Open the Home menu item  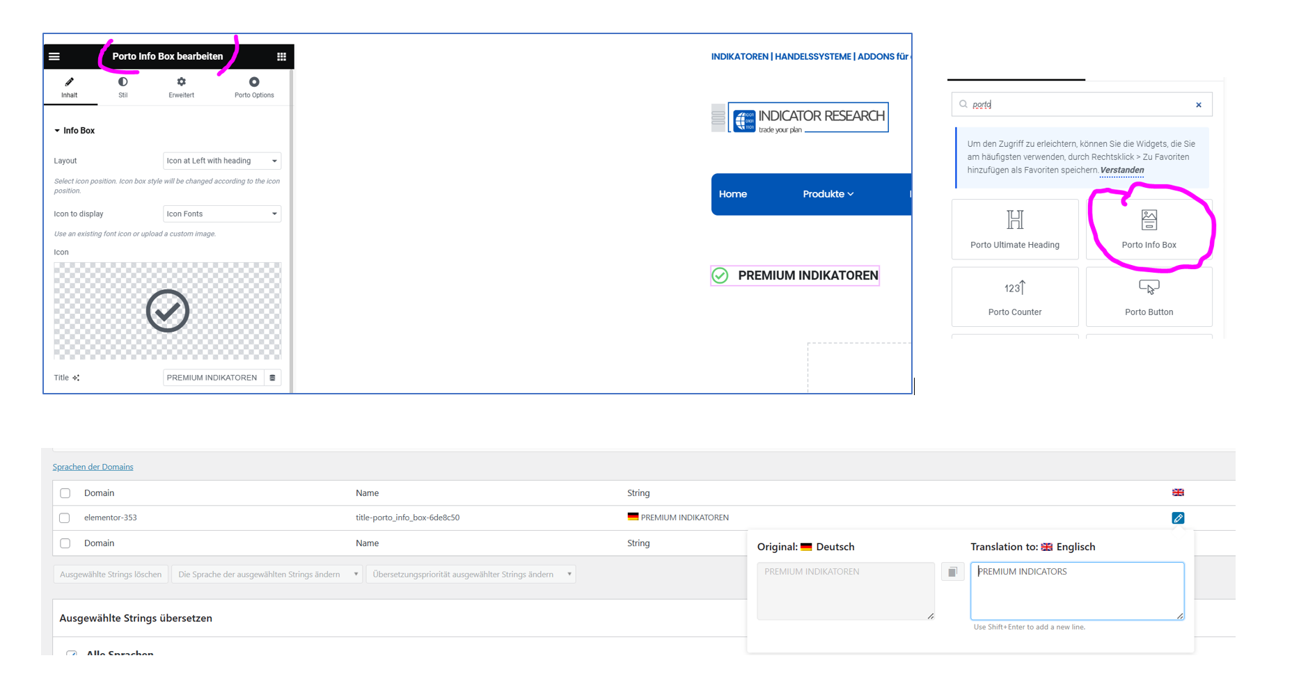(x=733, y=194)
